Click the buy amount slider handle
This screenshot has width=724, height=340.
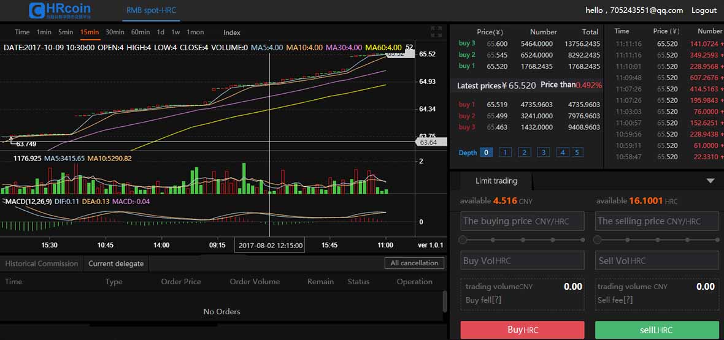click(x=463, y=240)
